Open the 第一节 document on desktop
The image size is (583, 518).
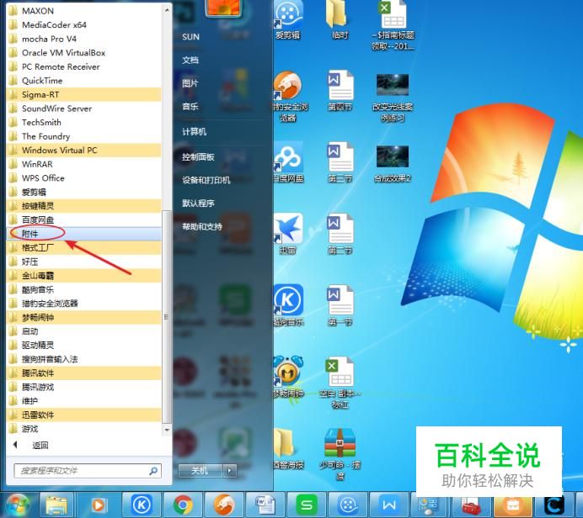pyautogui.click(x=340, y=305)
